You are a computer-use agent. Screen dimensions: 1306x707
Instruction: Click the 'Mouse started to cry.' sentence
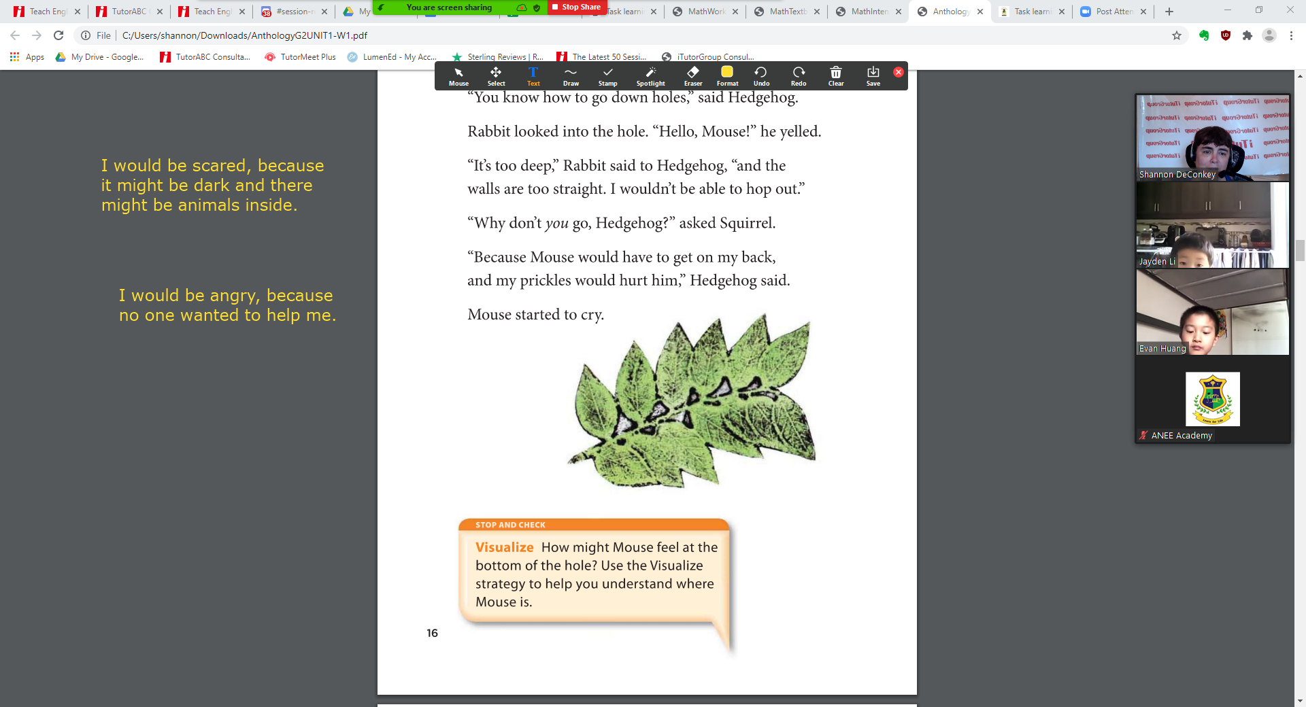[x=535, y=315]
